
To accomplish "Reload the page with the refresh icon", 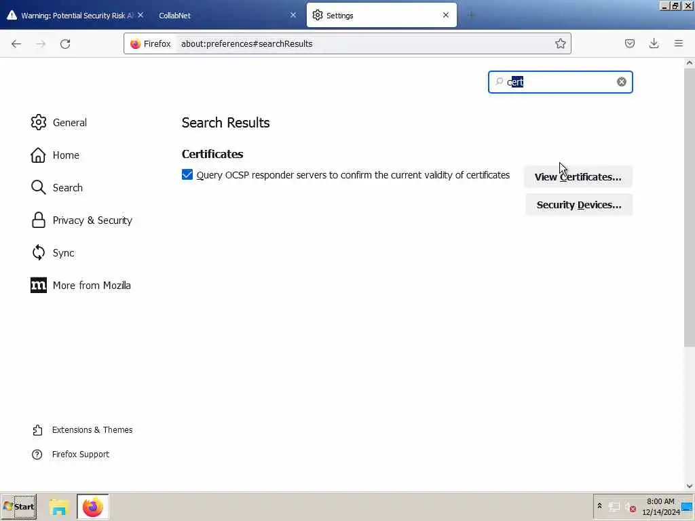I will coord(65,44).
